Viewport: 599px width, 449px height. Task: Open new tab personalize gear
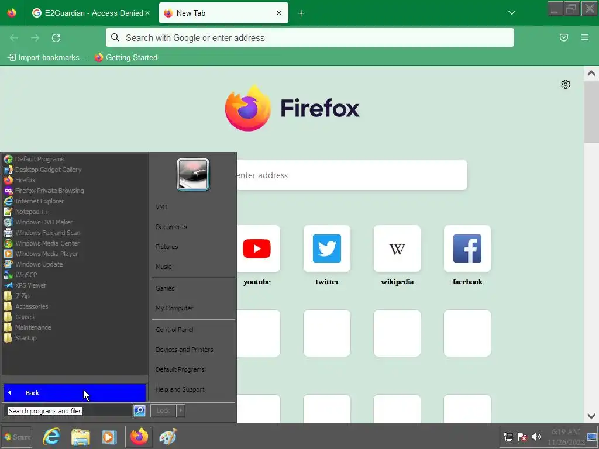tap(566, 84)
